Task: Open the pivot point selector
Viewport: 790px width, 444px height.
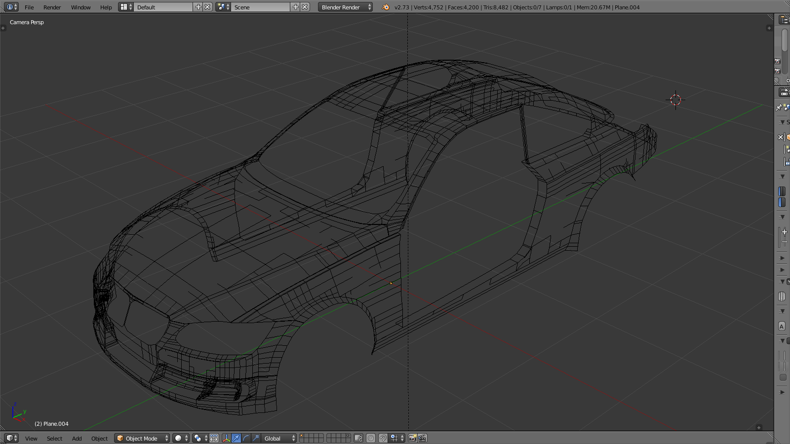Action: (200, 438)
